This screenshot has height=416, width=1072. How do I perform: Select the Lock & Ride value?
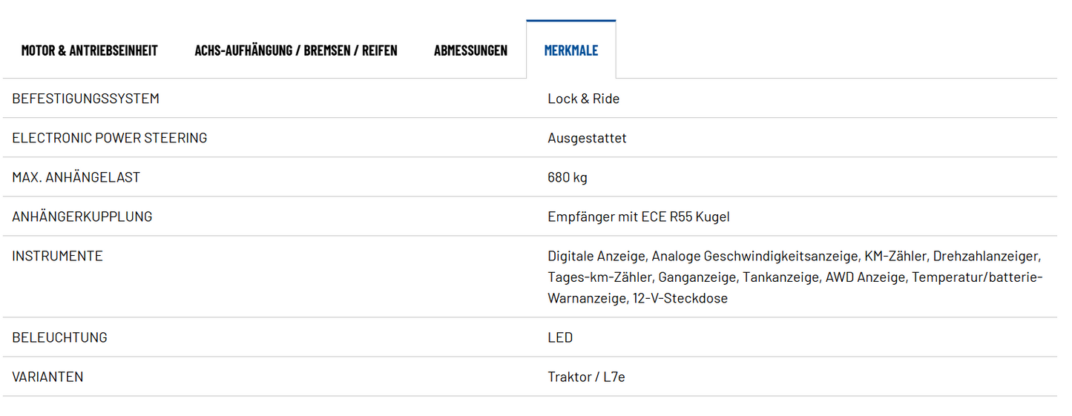[583, 99]
